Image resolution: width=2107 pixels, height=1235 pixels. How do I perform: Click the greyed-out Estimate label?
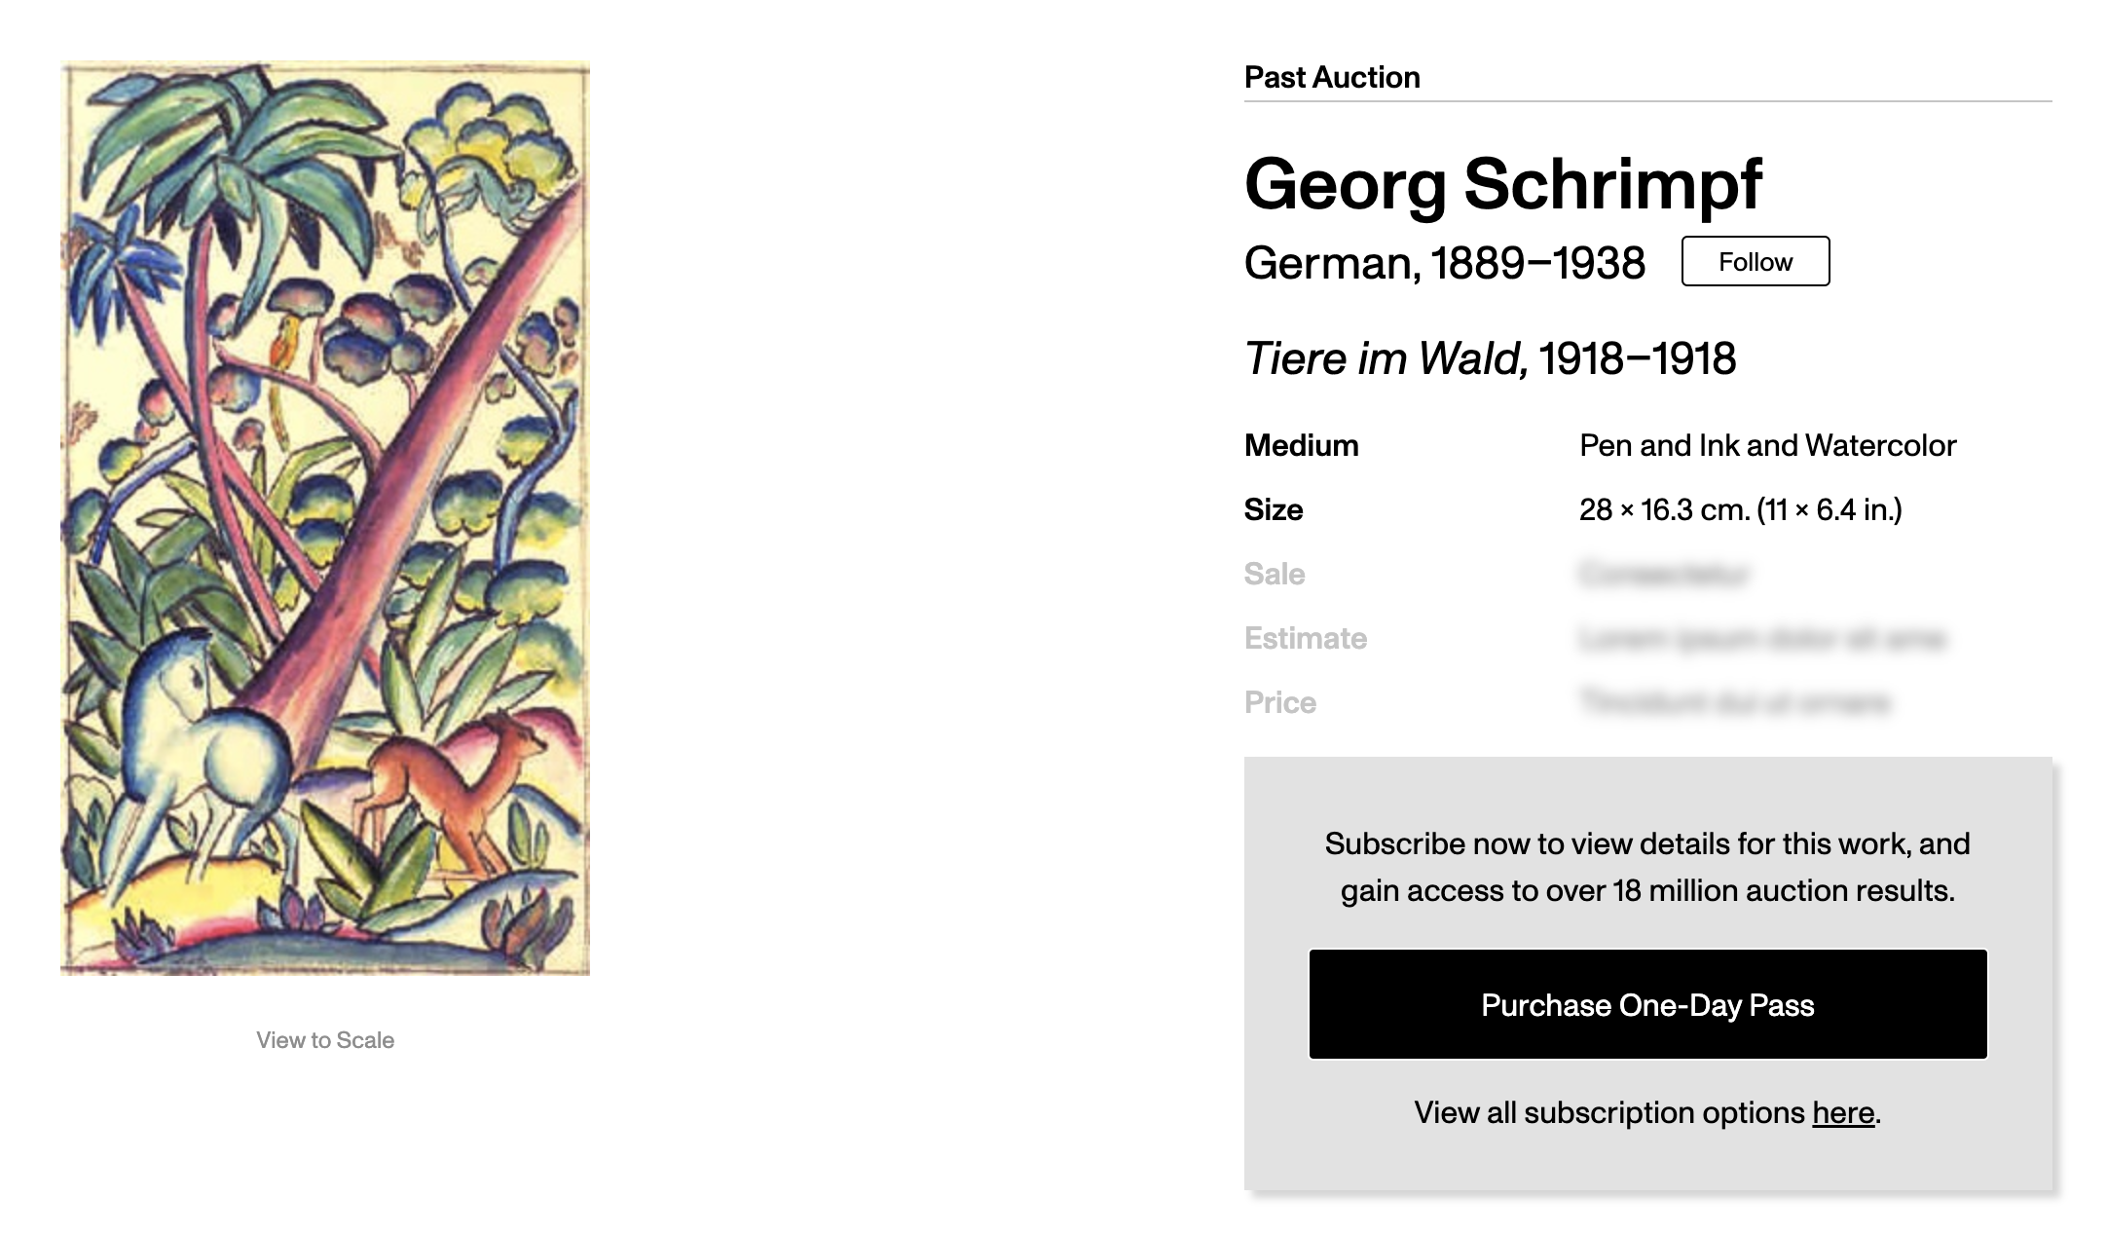pos(1306,638)
